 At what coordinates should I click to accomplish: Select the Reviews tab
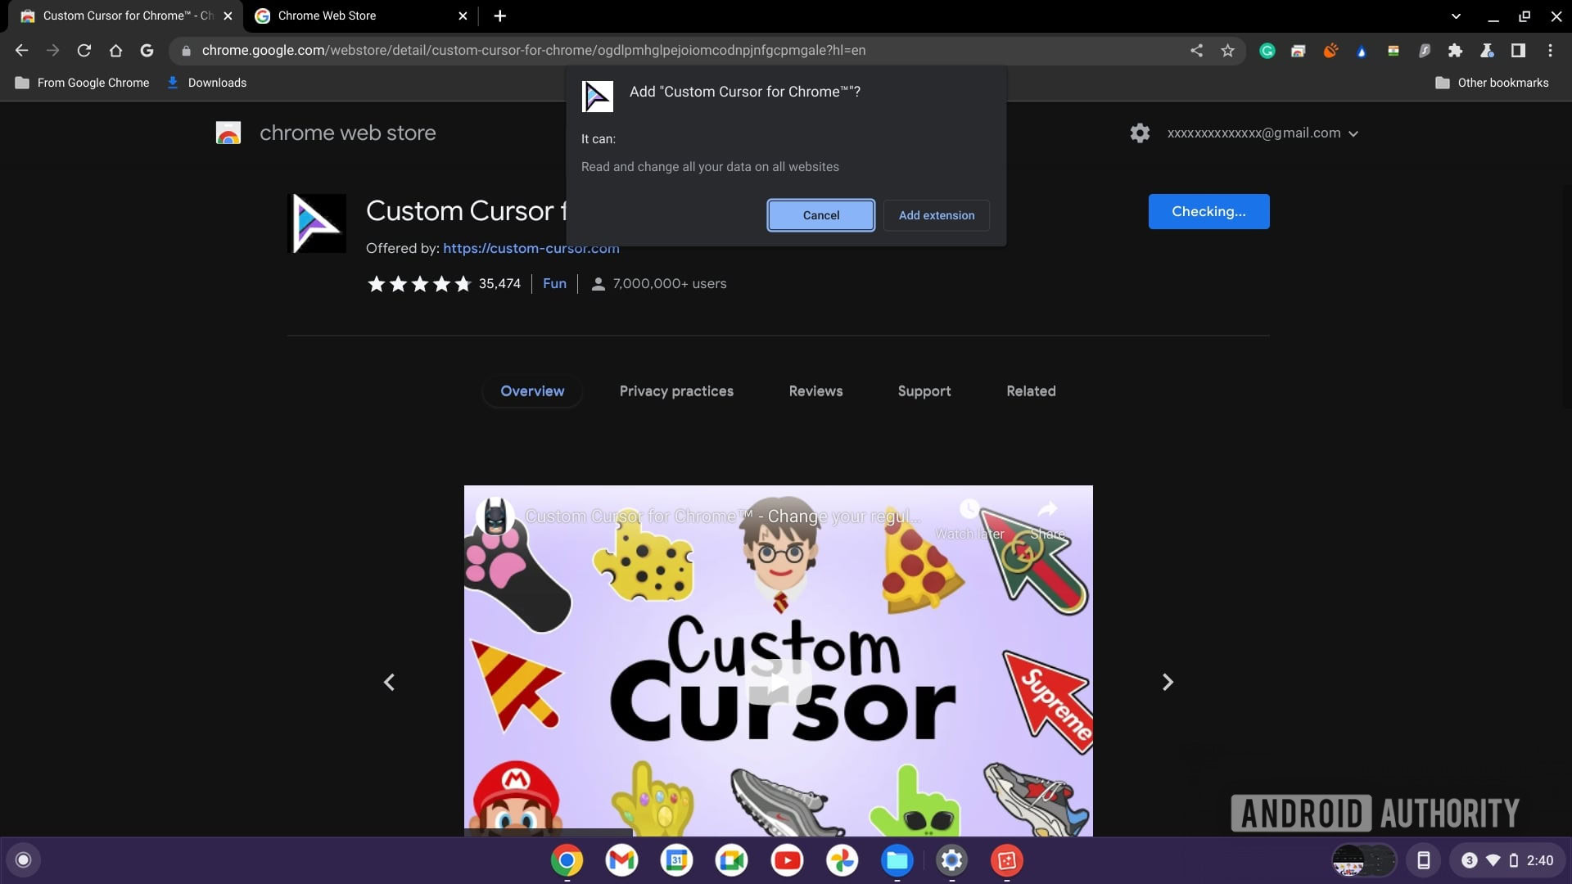(x=815, y=390)
